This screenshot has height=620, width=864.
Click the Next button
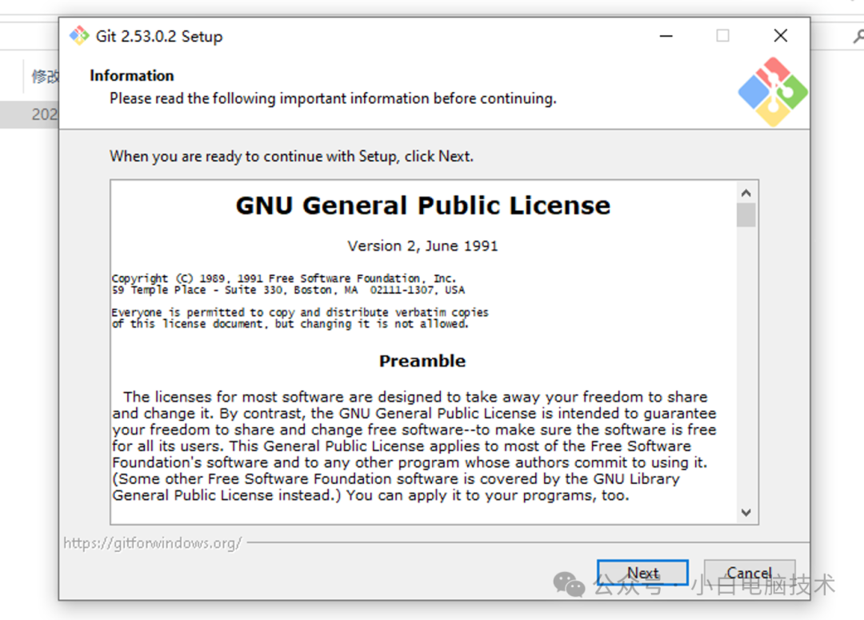(x=642, y=573)
